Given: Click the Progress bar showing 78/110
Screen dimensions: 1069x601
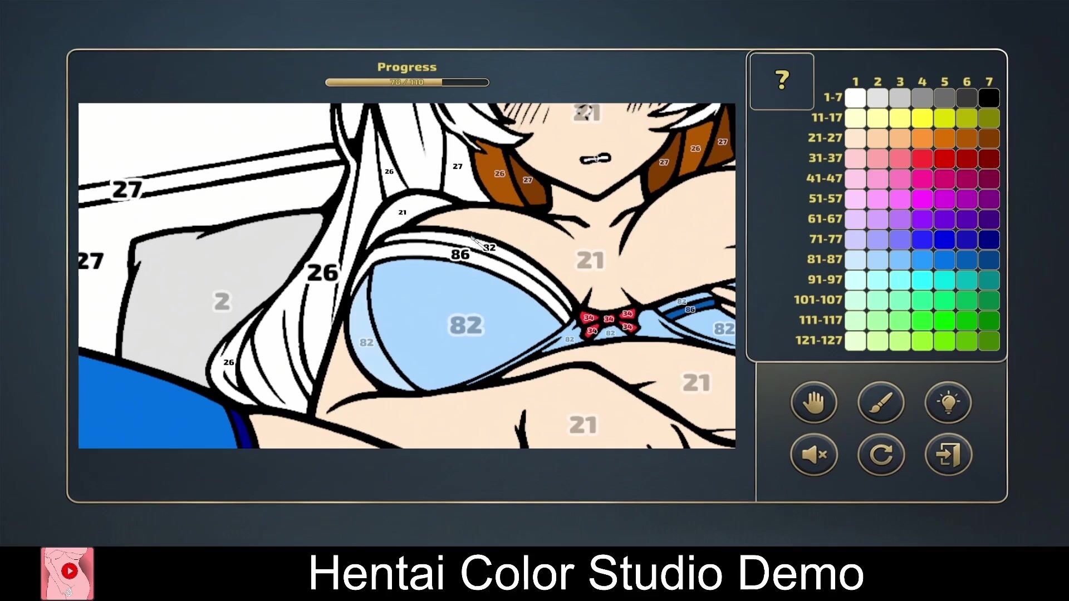Looking at the screenshot, I should click(x=407, y=82).
